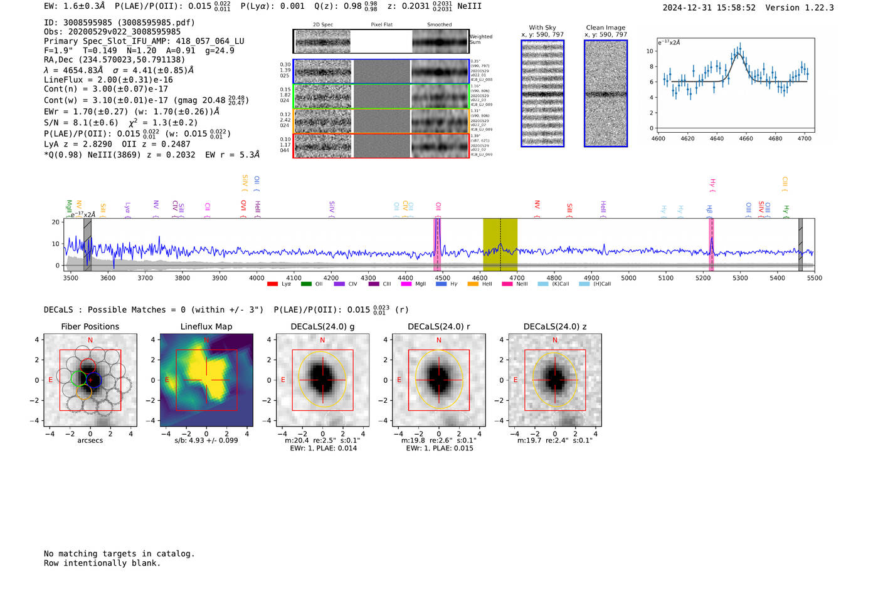Click the blue fiber circle in Fiber Positions
This screenshot has width=878, height=597.
pos(93,380)
